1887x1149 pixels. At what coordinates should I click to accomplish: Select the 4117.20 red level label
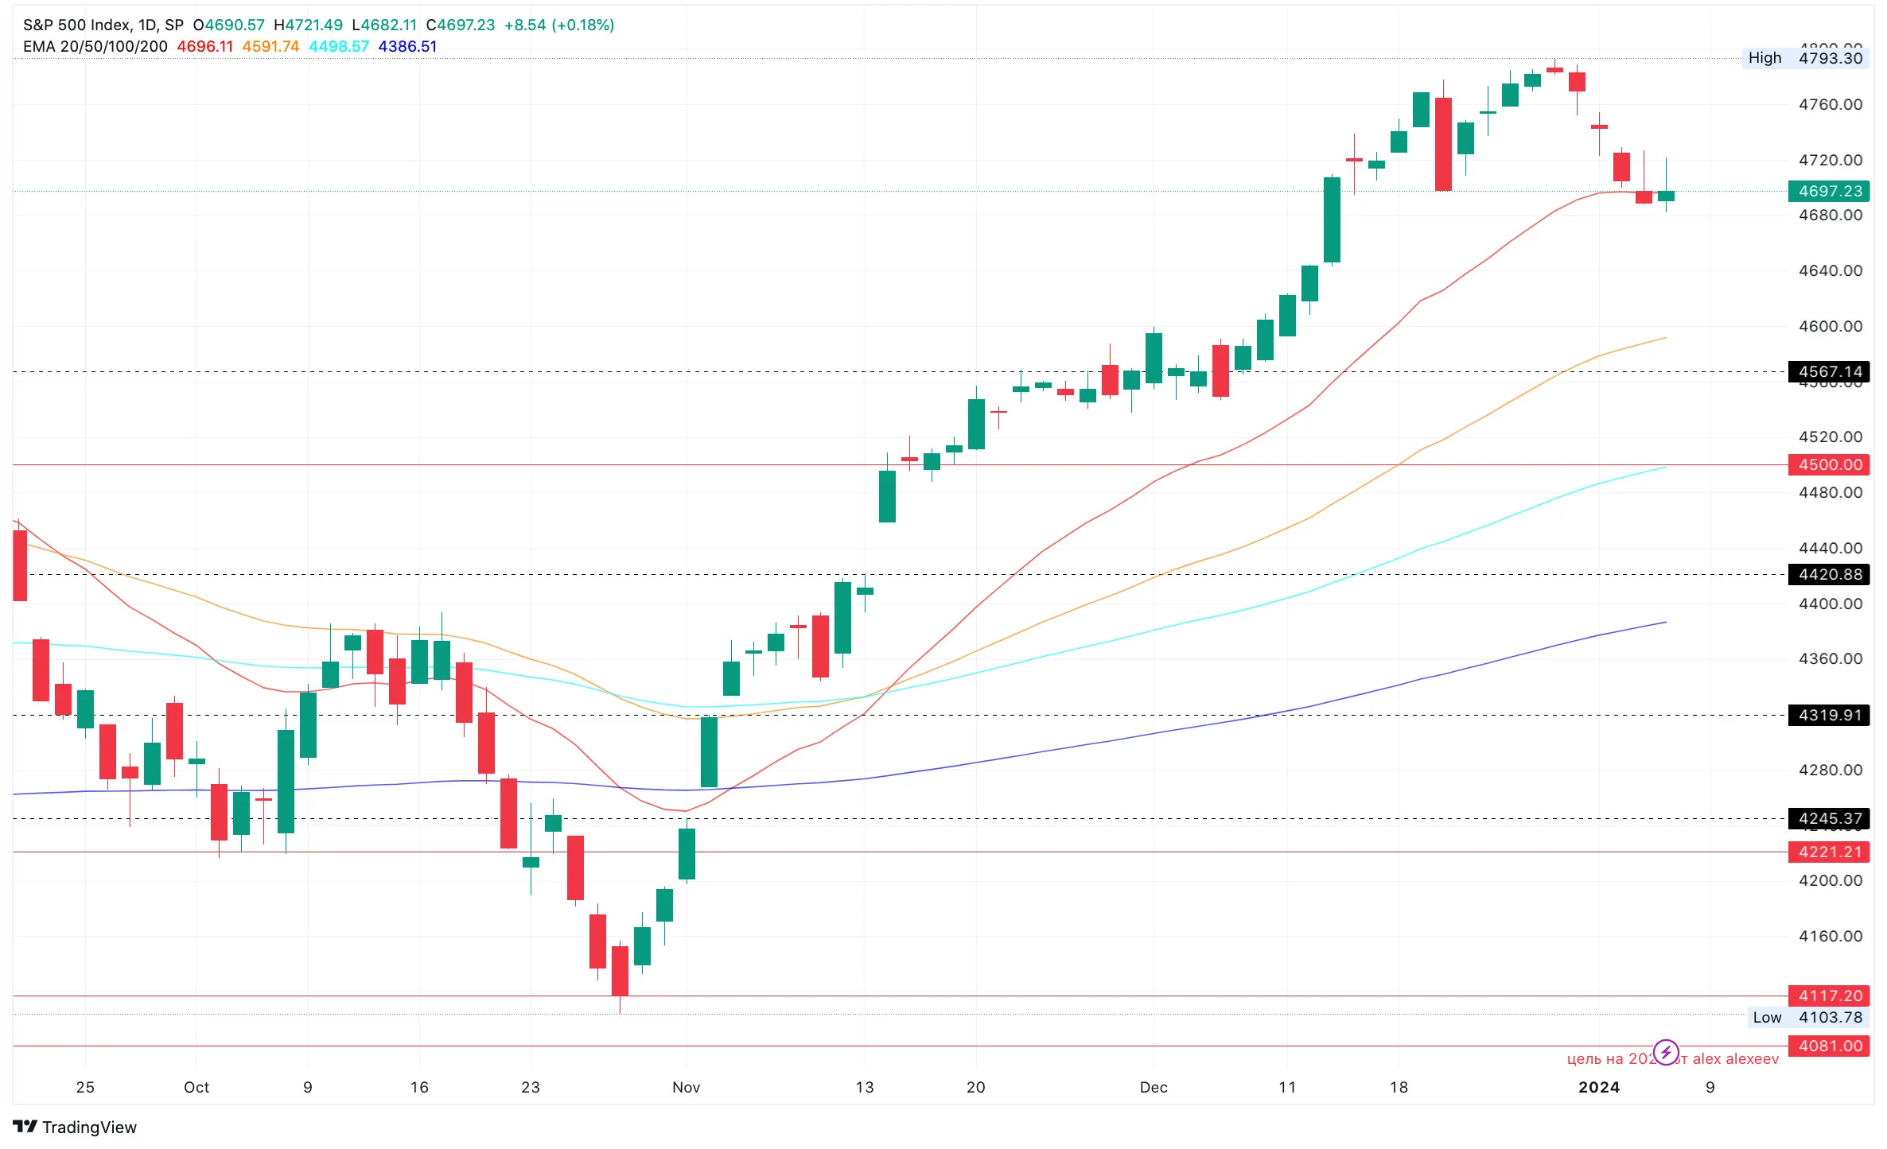pos(1829,996)
